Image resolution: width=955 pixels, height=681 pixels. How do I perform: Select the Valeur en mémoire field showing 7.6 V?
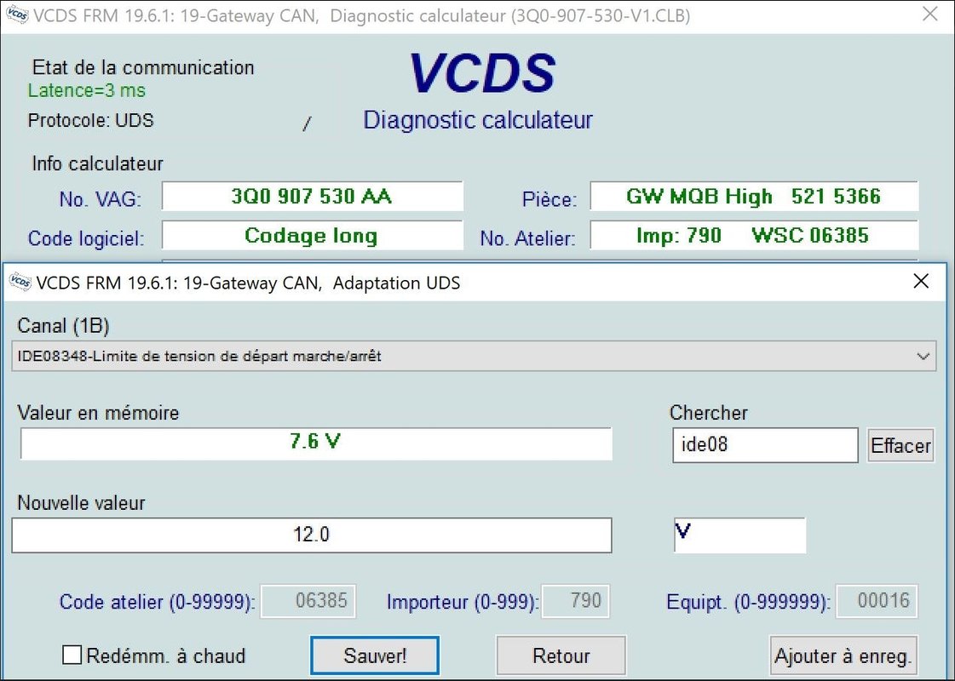coord(315,443)
